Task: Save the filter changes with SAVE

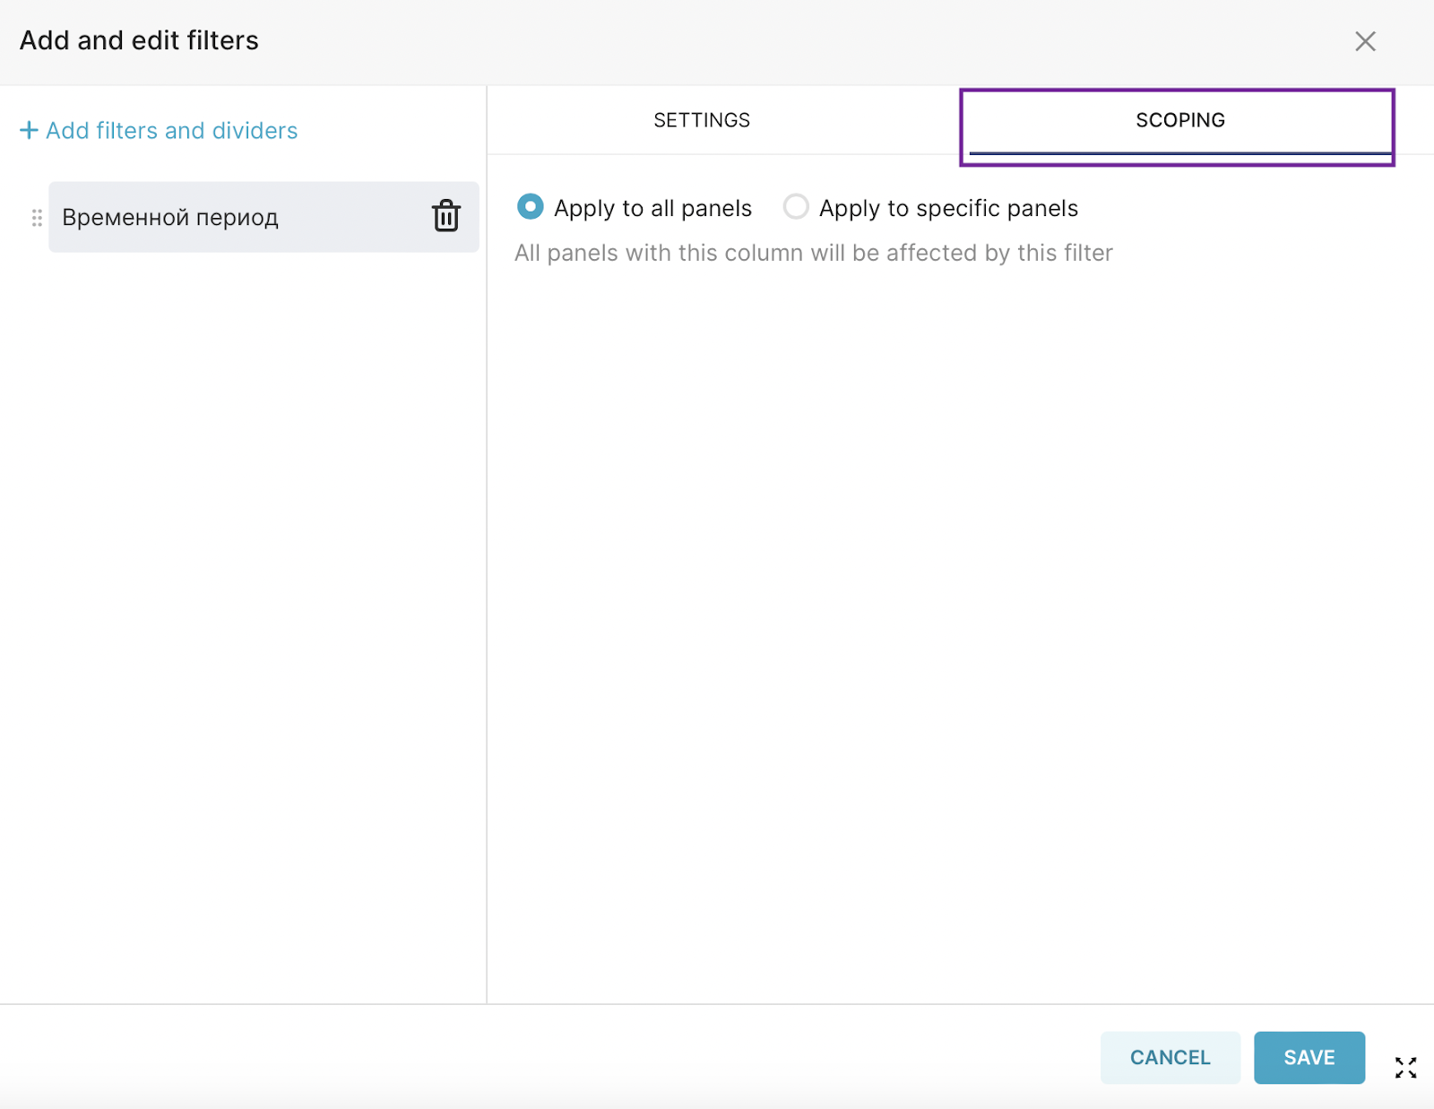Action: [x=1309, y=1058]
